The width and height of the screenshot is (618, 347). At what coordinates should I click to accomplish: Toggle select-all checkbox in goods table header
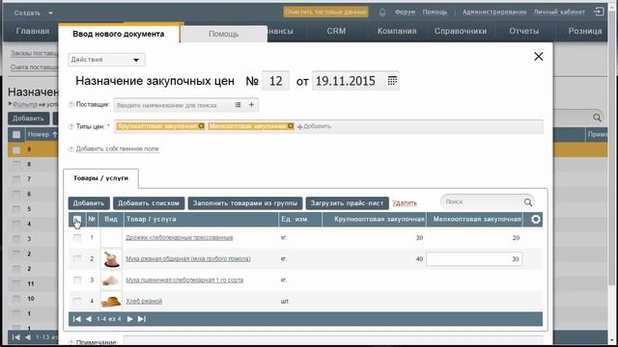[77, 220]
